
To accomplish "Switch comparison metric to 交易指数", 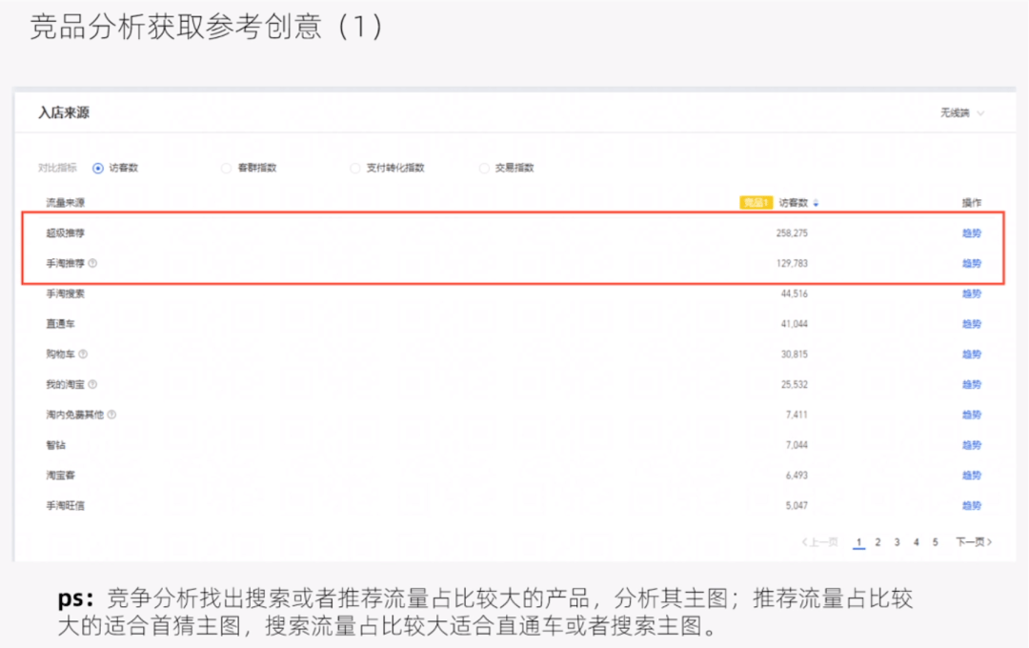I will [x=484, y=167].
